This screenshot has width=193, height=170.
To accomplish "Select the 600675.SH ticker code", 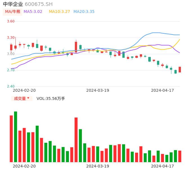I will point(39,4).
